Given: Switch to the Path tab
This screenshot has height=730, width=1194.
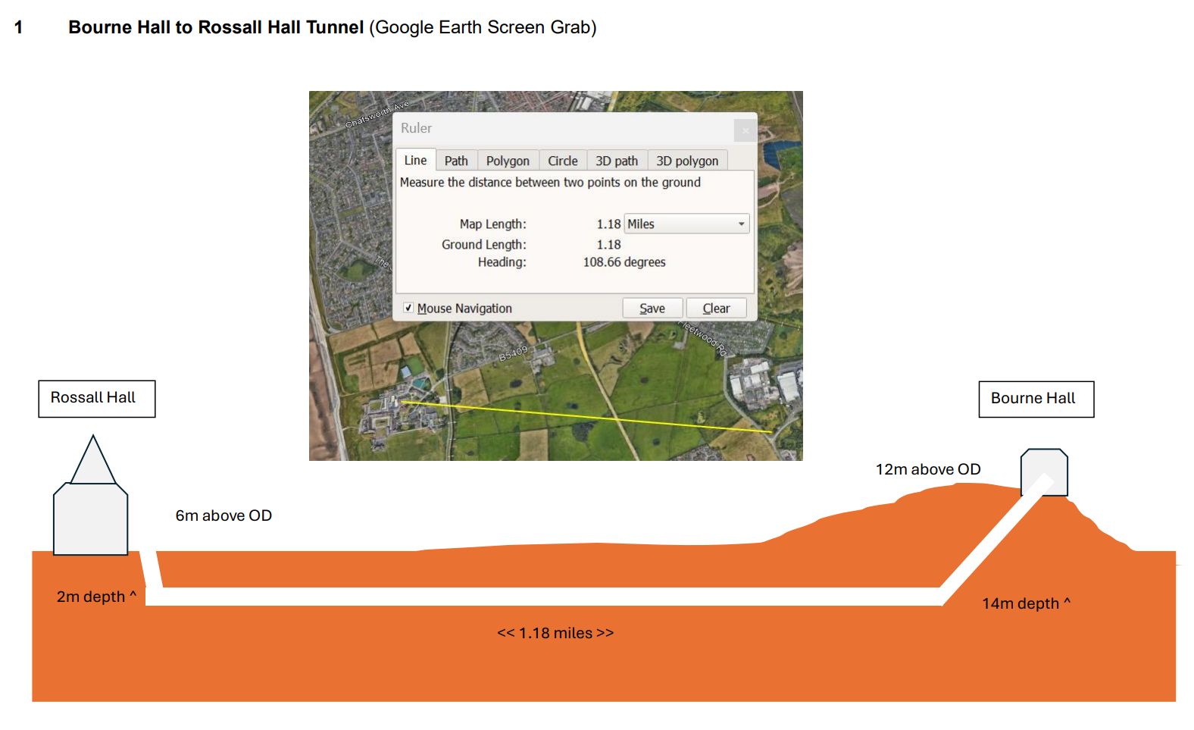Looking at the screenshot, I should click(x=456, y=161).
